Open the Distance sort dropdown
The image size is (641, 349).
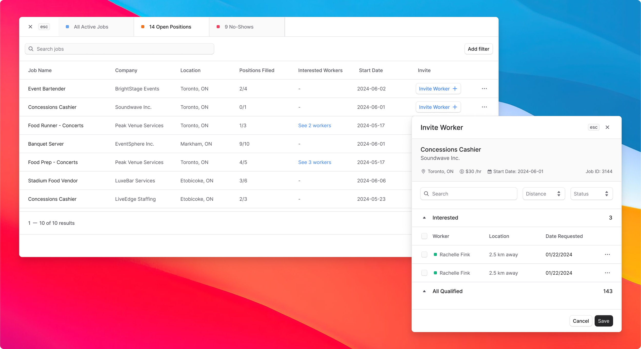click(x=543, y=194)
